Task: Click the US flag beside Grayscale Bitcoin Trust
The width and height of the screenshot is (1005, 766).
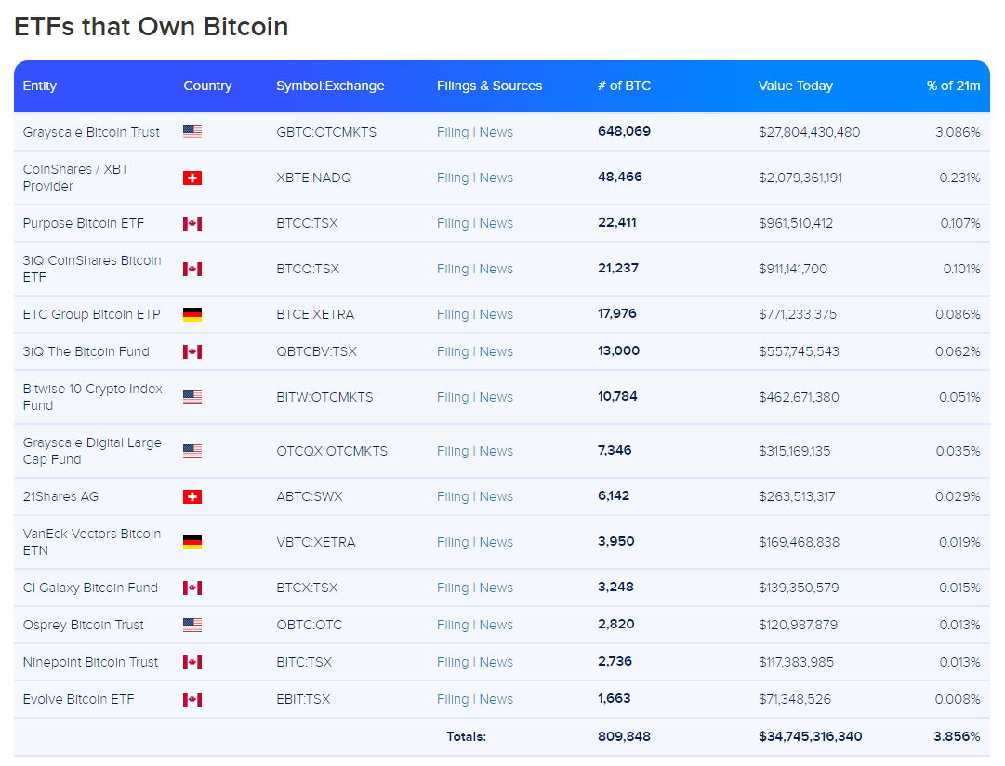Action: point(192,133)
